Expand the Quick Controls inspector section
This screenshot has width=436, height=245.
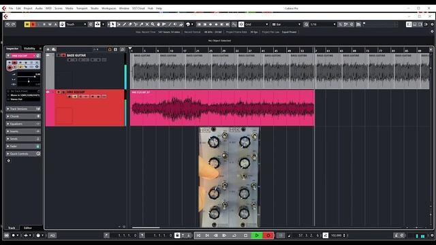(23, 154)
